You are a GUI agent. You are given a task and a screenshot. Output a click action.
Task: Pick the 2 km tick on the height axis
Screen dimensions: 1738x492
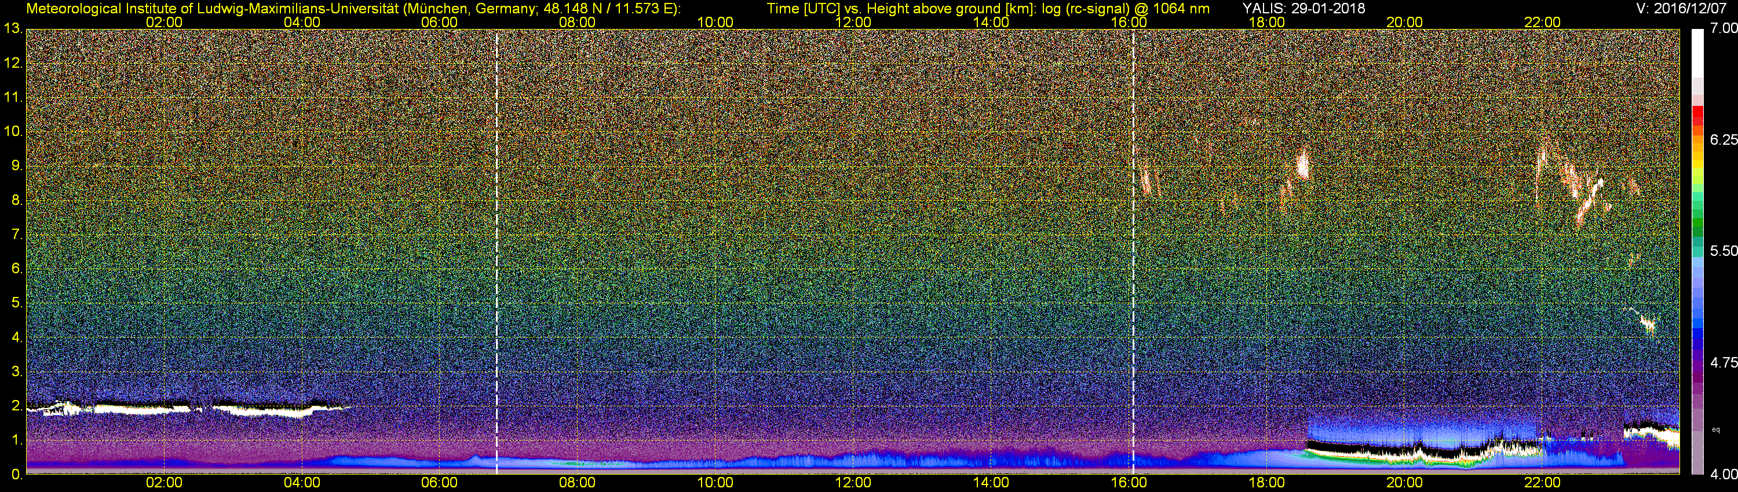(x=16, y=406)
